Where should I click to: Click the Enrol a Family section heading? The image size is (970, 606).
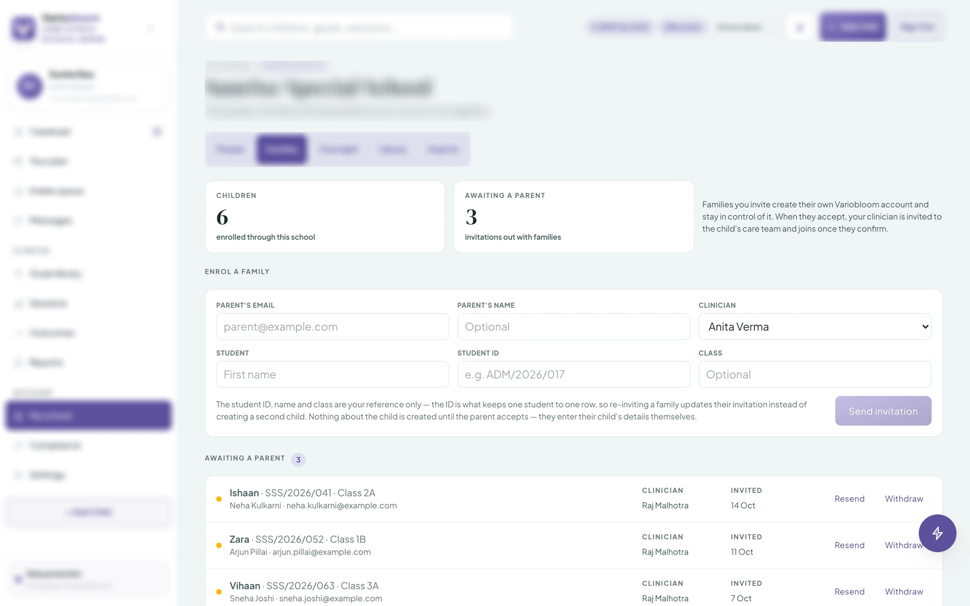click(237, 271)
